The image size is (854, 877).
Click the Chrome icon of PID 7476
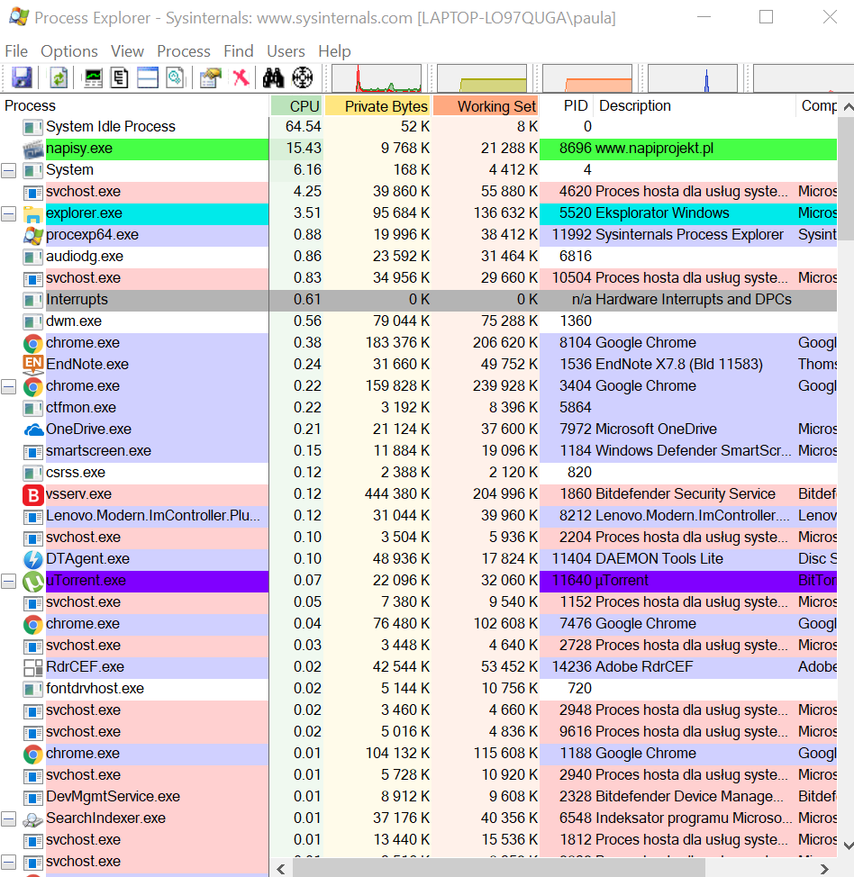pos(33,624)
